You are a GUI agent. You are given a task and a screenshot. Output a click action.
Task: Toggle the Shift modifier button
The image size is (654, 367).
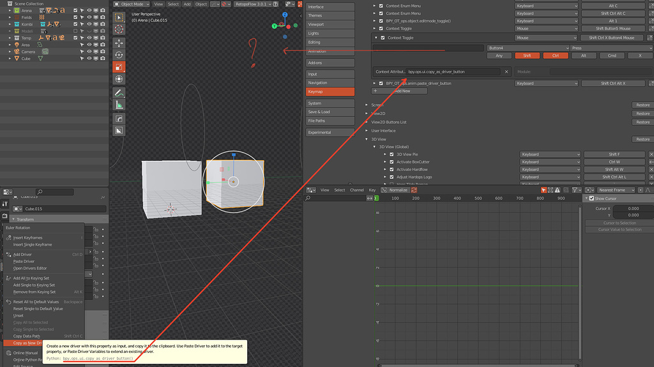point(527,56)
